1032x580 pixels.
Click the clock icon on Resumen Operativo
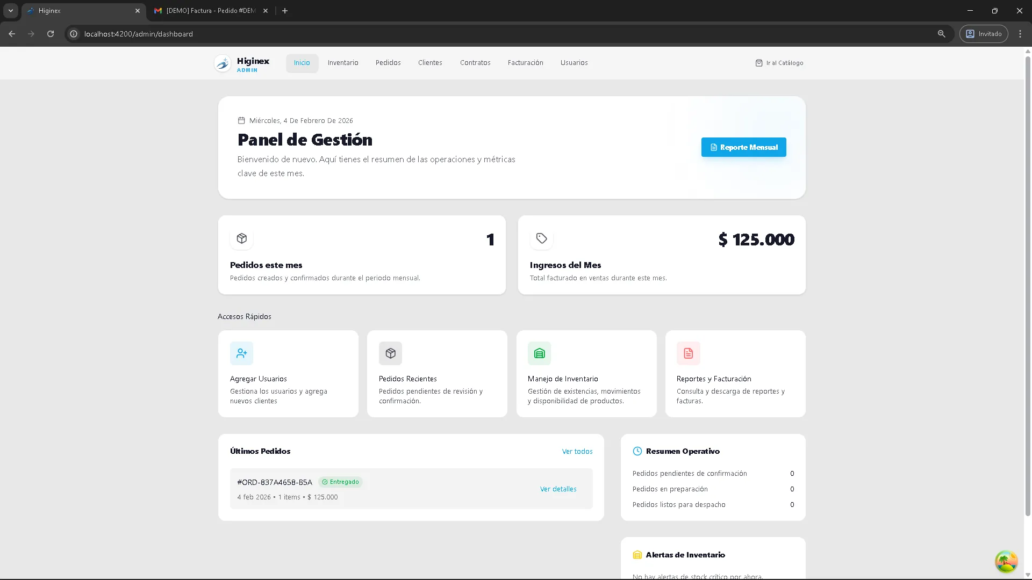637,451
